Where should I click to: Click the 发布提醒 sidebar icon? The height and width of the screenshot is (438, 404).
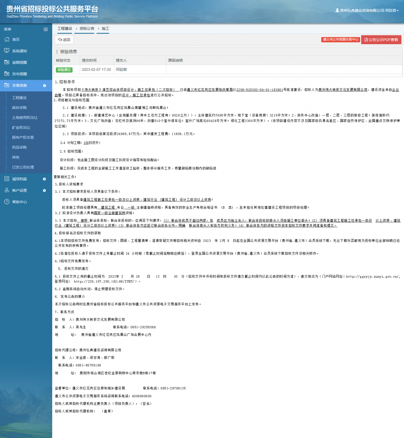pos(7,73)
